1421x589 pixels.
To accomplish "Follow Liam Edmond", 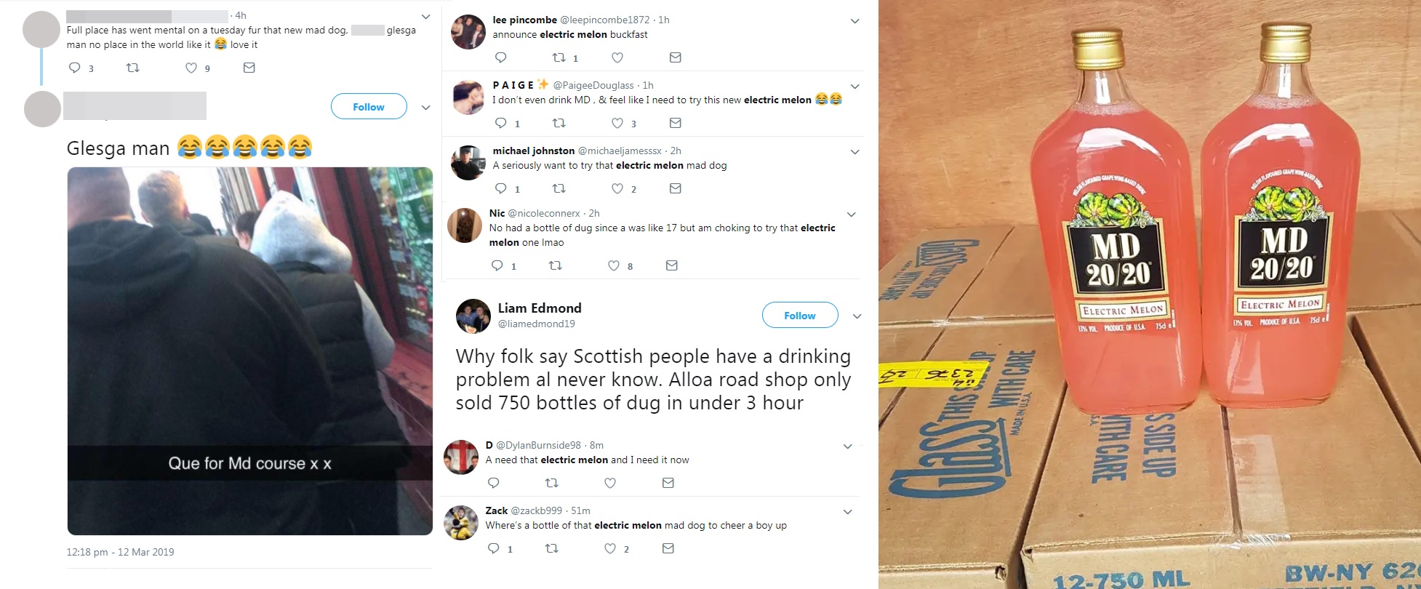I will click(800, 316).
